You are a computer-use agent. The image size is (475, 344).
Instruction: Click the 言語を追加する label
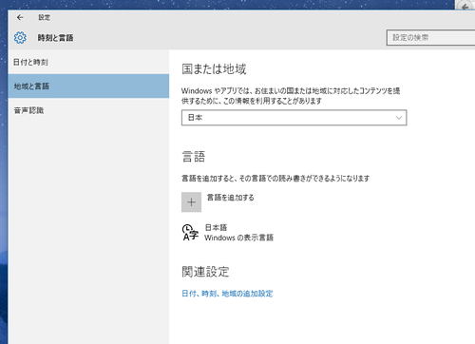point(230,198)
